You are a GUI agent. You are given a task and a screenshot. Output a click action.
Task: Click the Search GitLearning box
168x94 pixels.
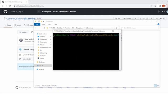click(139, 28)
